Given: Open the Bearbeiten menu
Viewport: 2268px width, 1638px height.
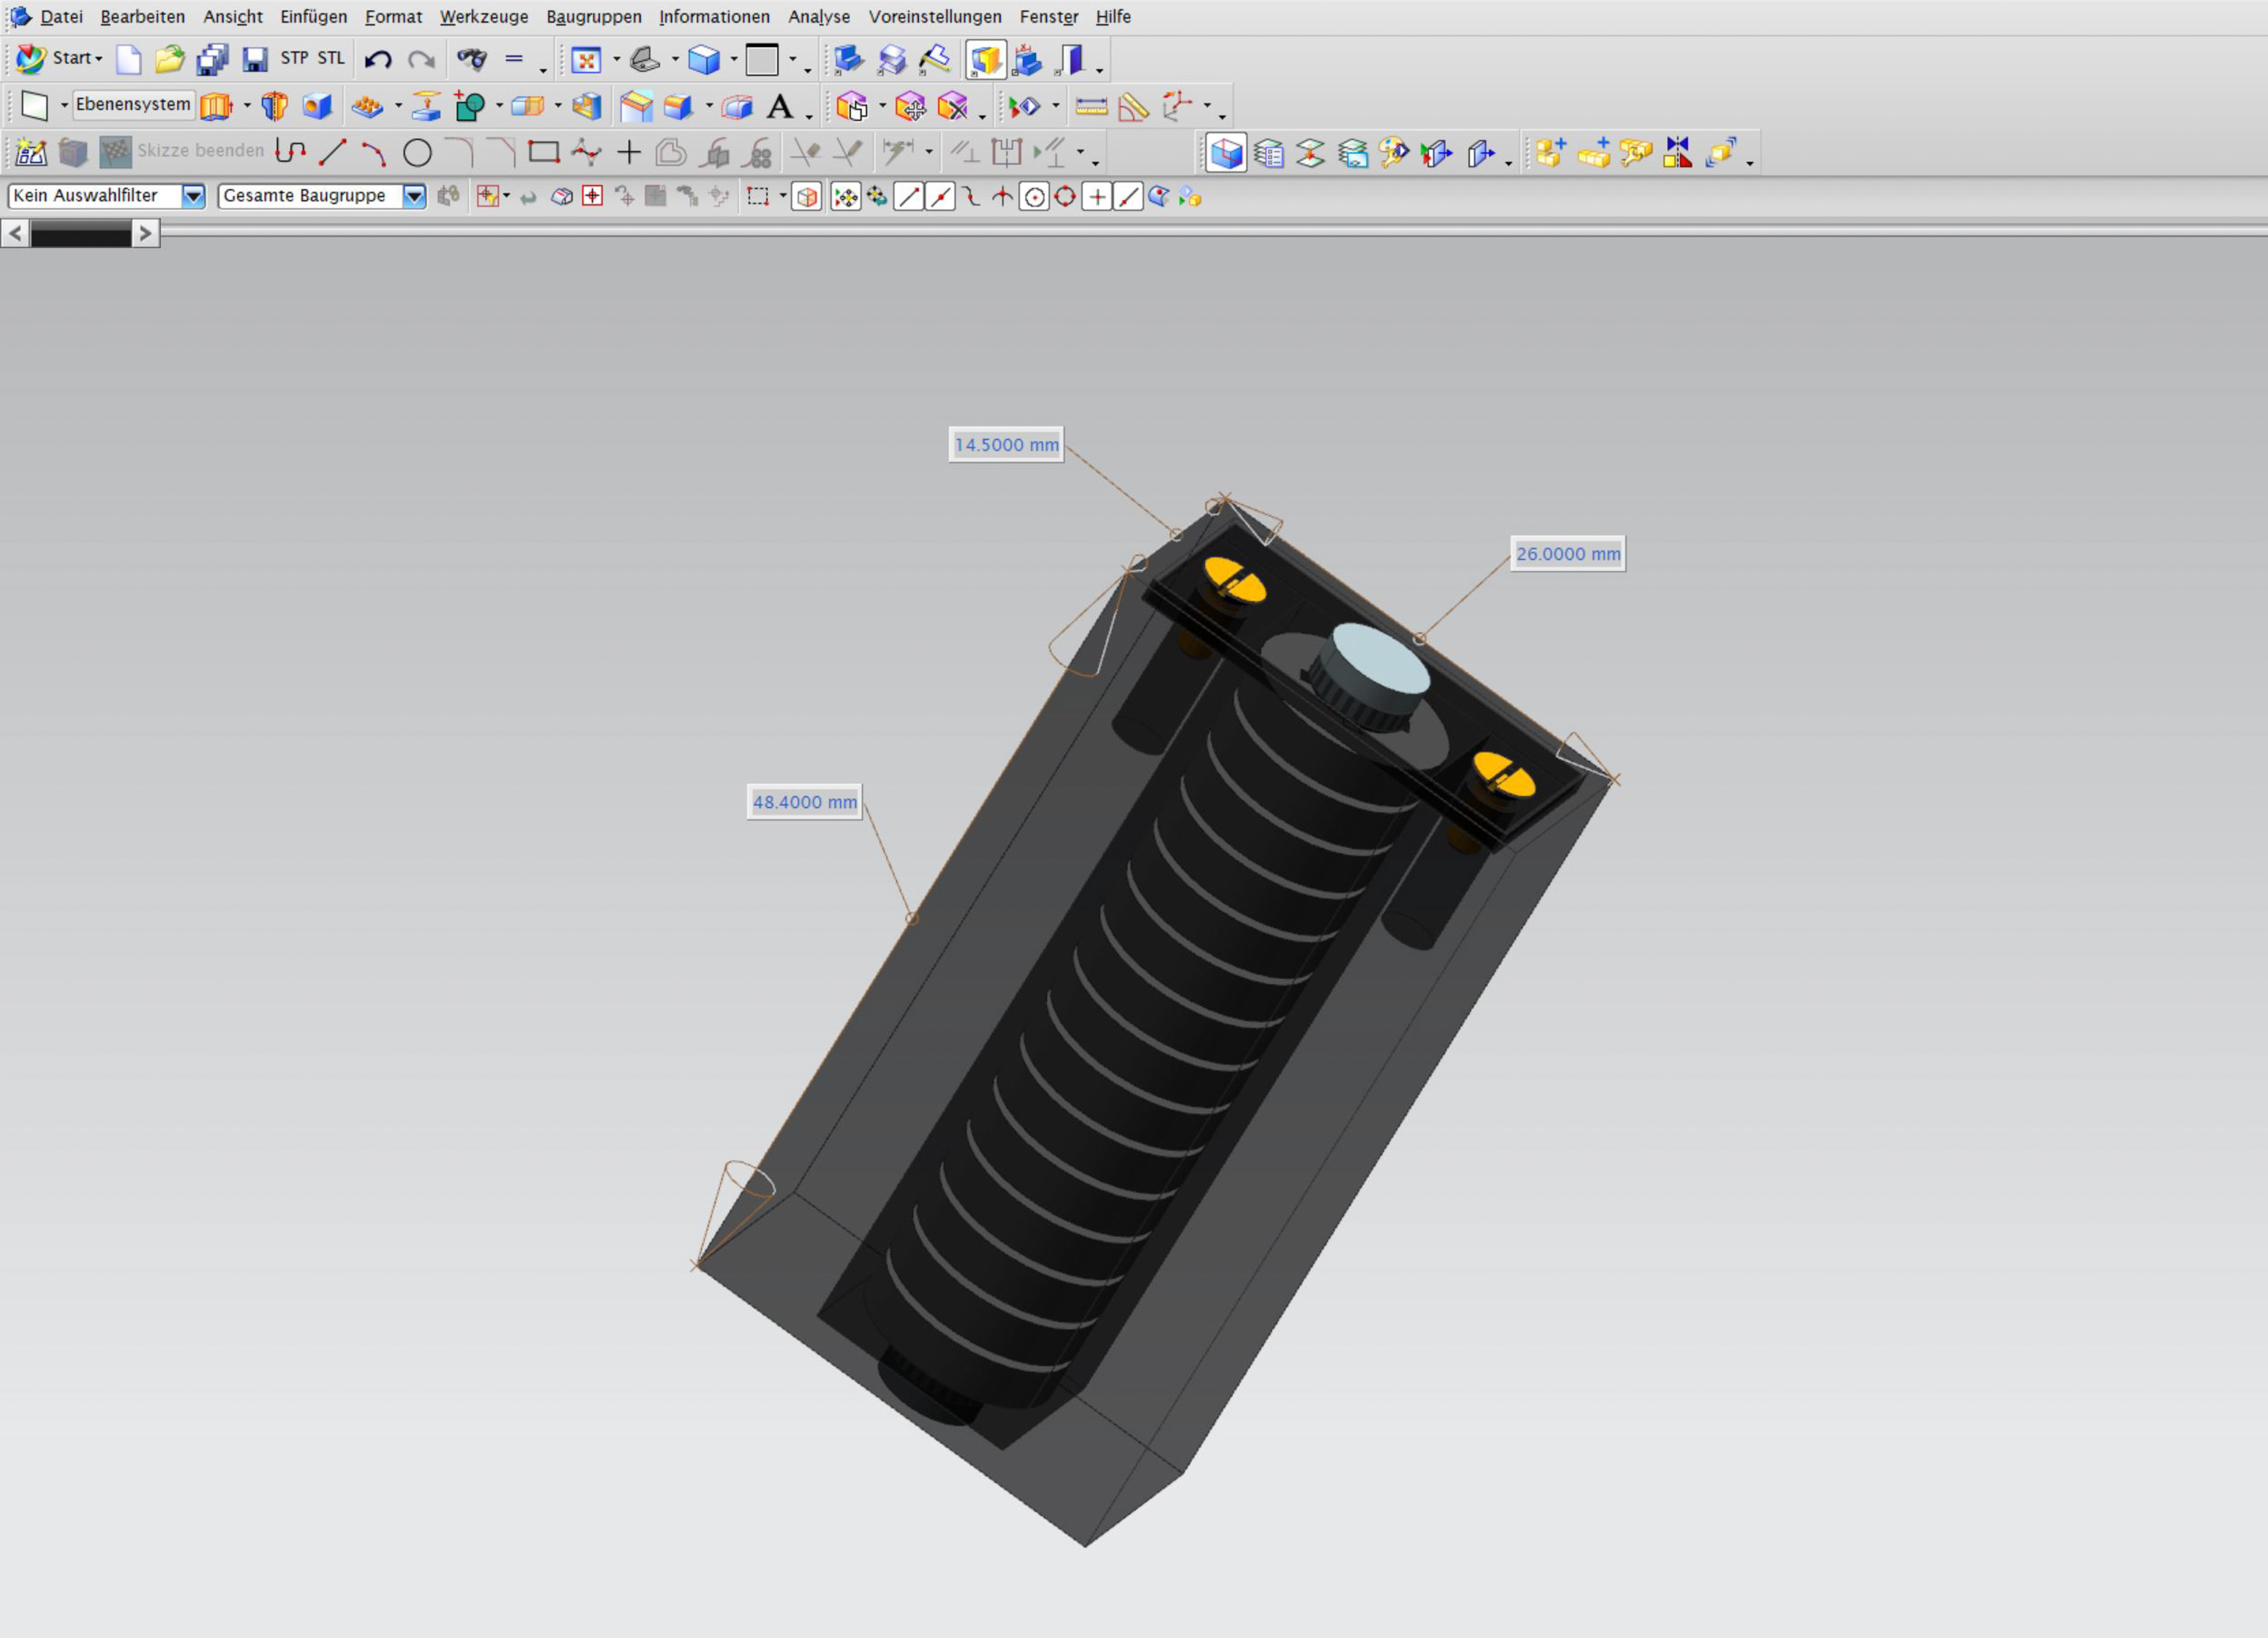Looking at the screenshot, I should tap(142, 17).
